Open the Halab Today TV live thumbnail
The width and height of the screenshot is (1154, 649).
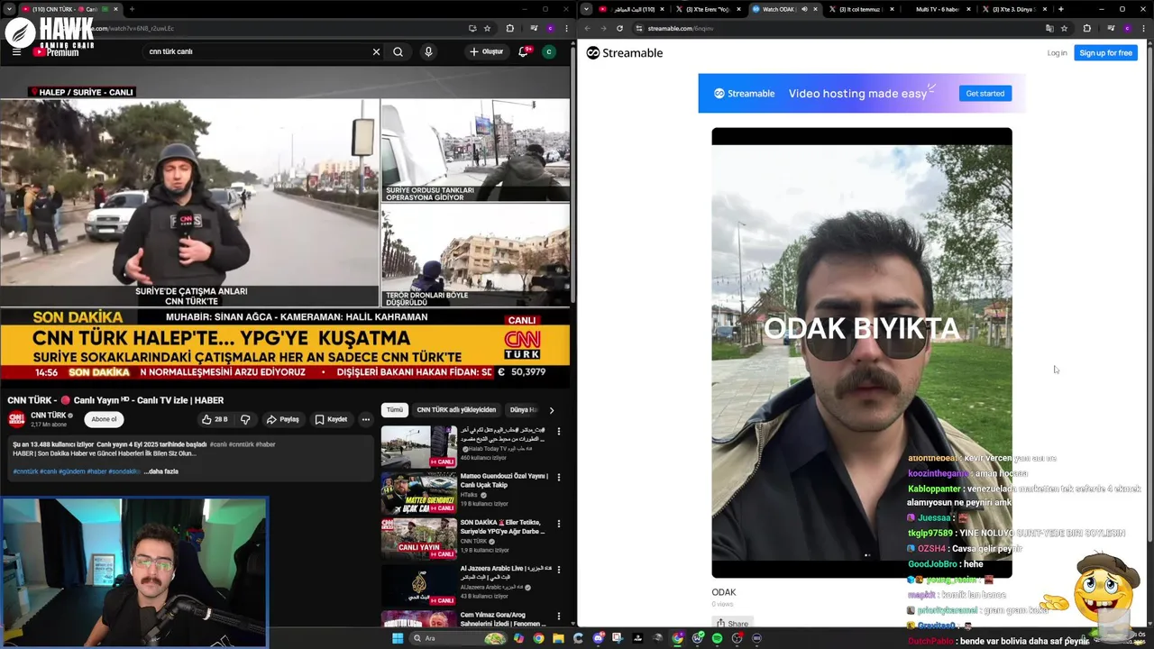click(418, 446)
